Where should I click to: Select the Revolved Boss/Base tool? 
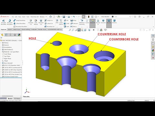[10, 22]
